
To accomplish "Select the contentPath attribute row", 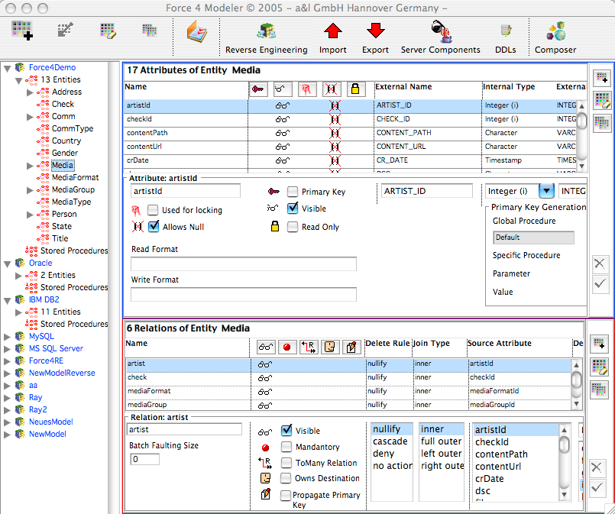I will [151, 132].
